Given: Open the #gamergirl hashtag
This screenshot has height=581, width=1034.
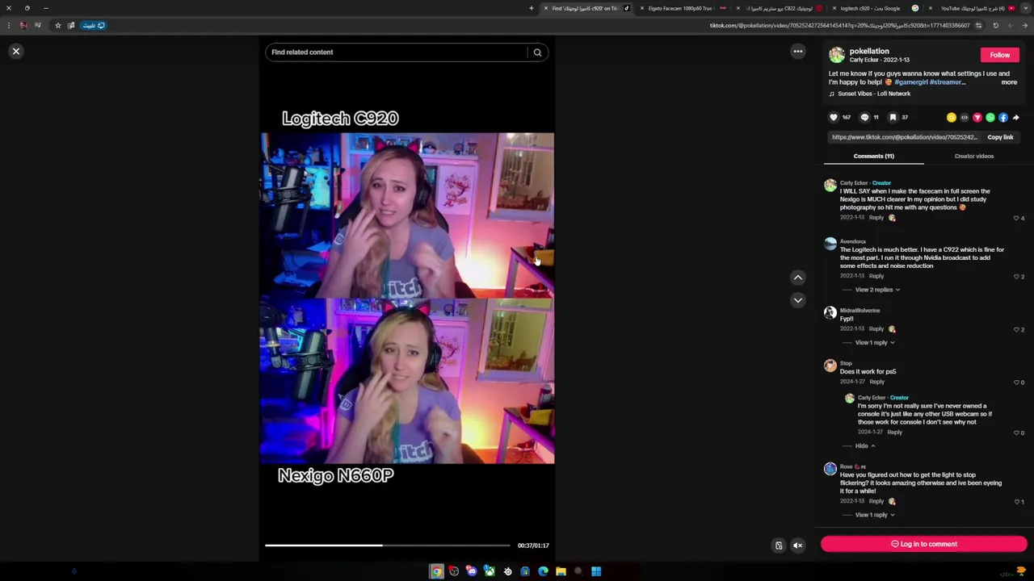Looking at the screenshot, I should pos(910,82).
